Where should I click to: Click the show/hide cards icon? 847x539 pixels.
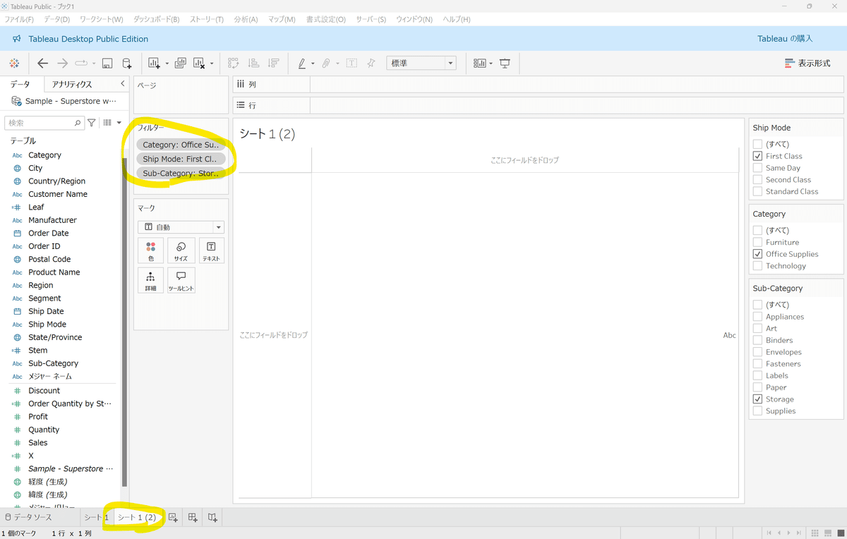[480, 63]
